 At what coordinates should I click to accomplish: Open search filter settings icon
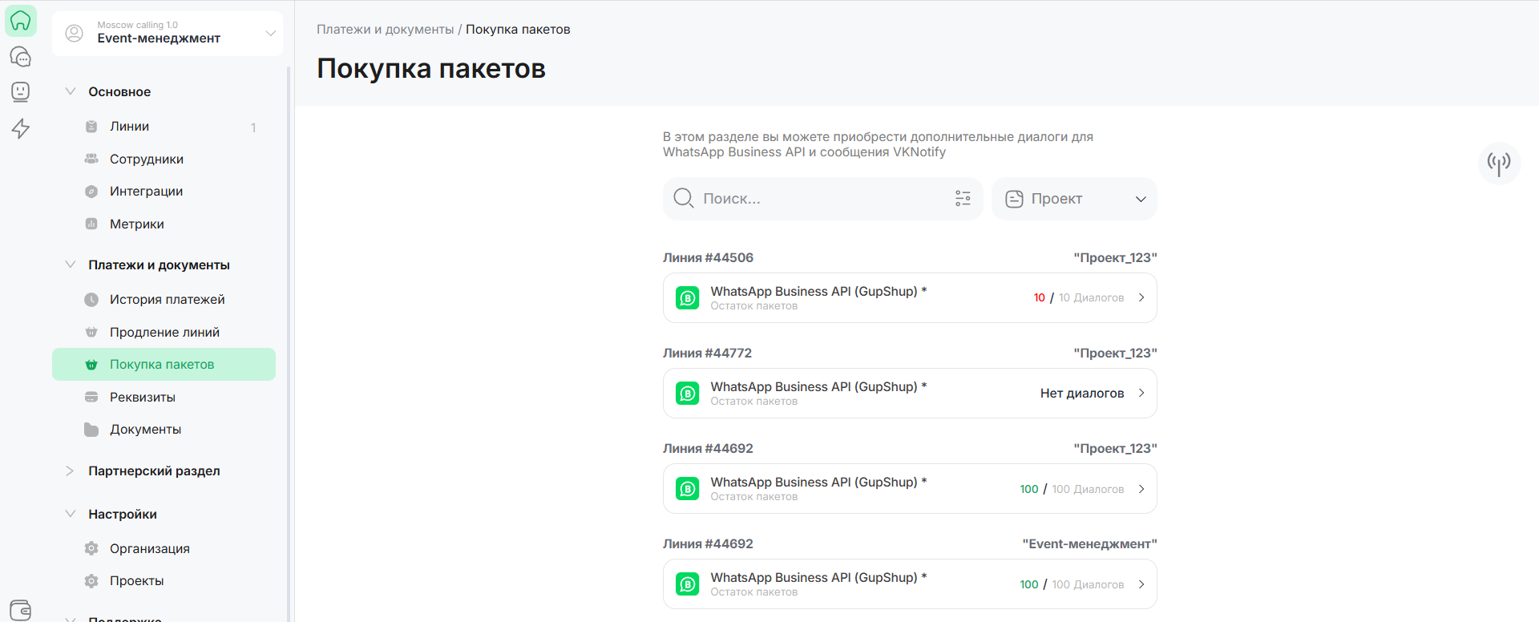point(963,199)
